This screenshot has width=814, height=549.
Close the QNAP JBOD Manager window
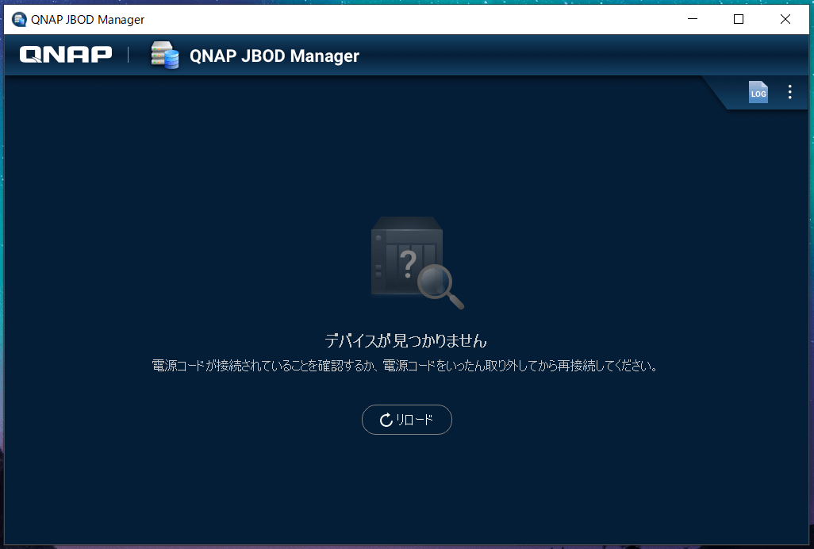[x=785, y=19]
